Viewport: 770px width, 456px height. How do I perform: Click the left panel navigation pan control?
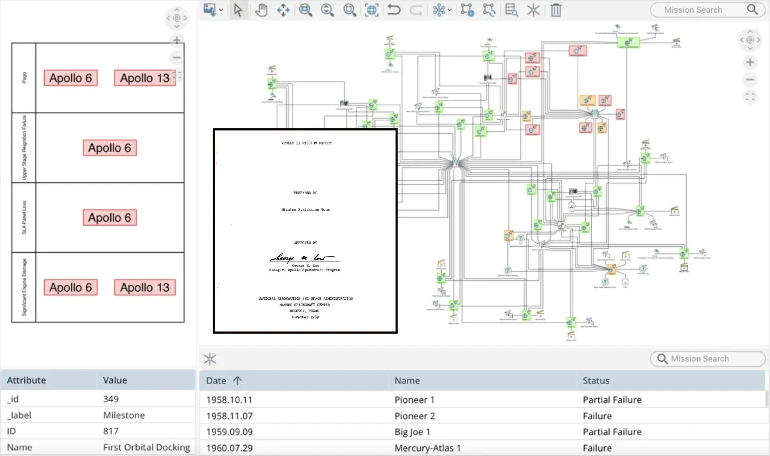tap(177, 18)
